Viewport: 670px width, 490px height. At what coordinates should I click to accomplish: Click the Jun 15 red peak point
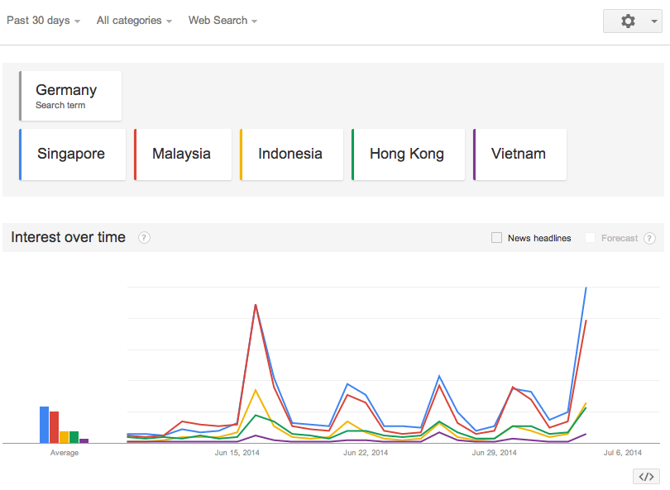click(x=256, y=305)
